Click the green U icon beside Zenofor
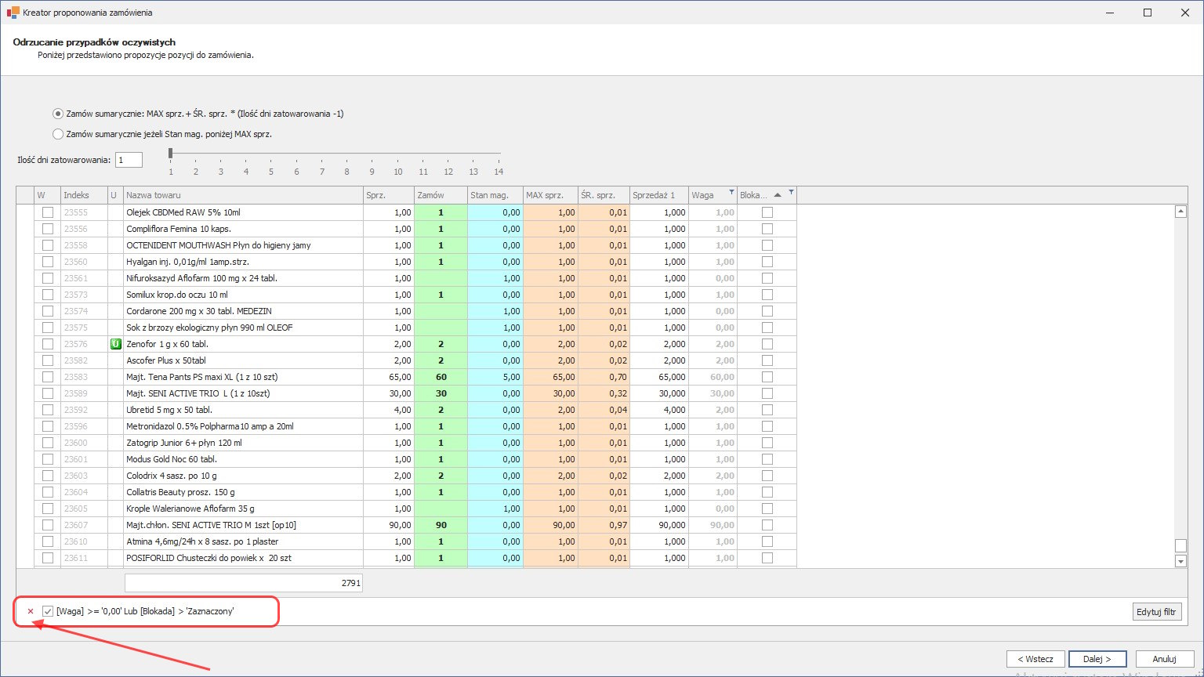1204x677 pixels. 115,344
